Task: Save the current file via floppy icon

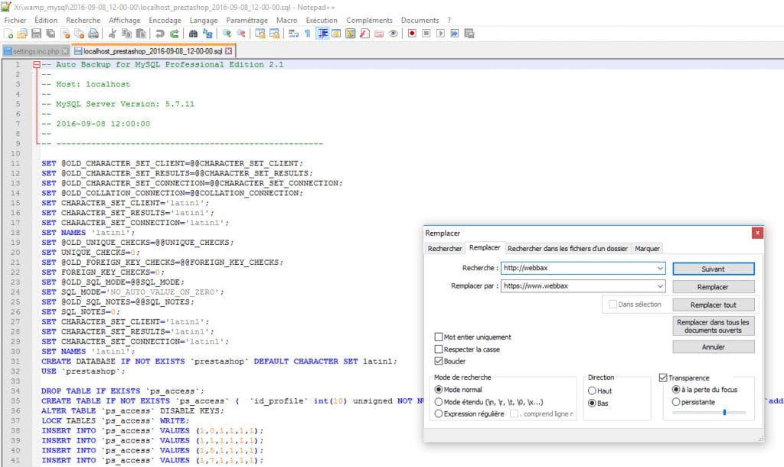Action: coord(36,34)
